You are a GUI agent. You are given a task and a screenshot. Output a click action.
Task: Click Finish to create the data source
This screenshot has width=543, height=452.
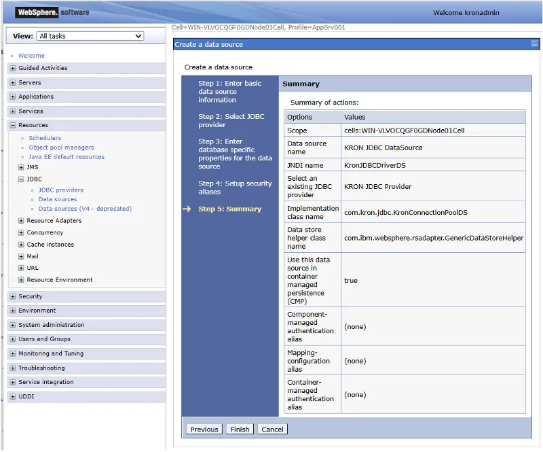click(240, 429)
